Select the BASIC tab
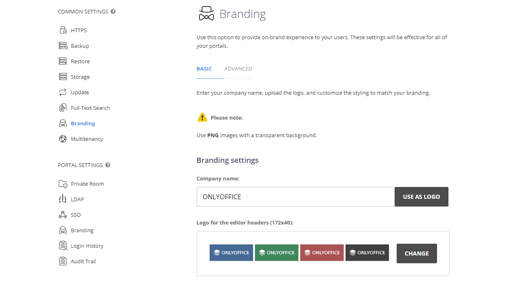The image size is (506, 289). click(204, 69)
